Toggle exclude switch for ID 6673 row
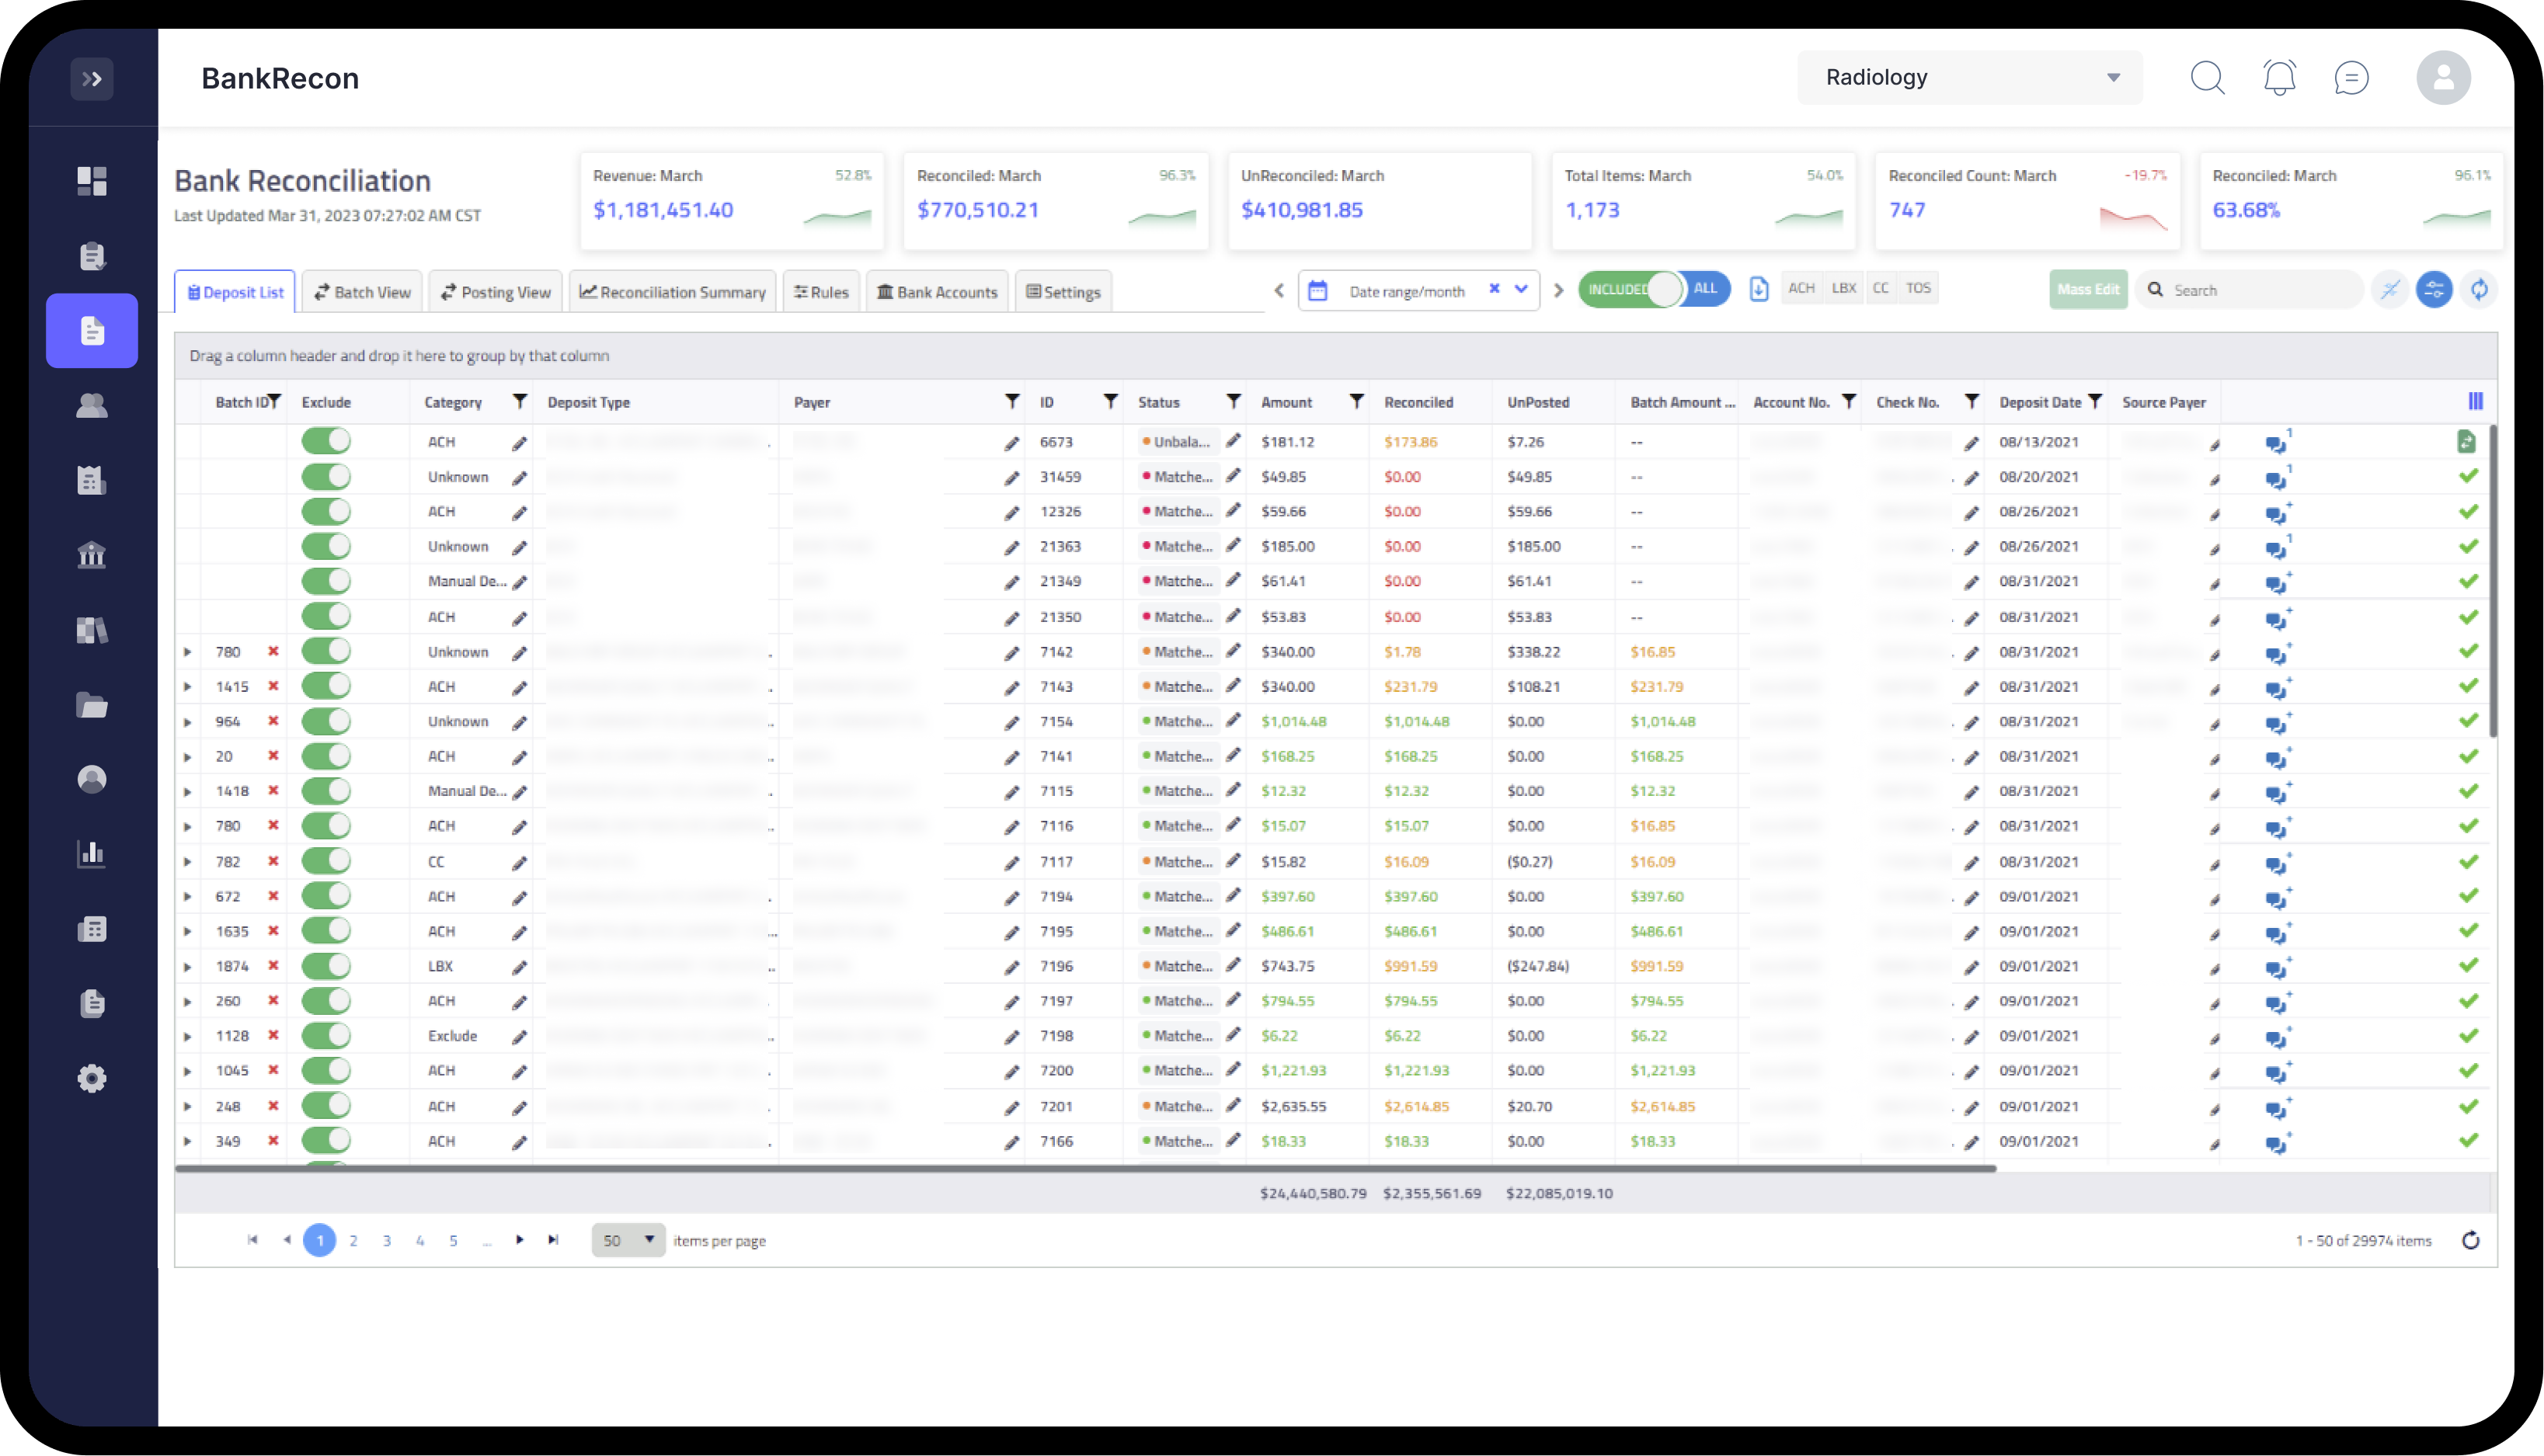2544x1456 pixels. [326, 441]
